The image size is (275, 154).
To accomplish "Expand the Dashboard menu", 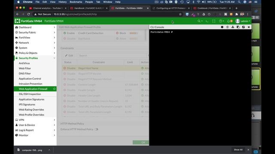I will tap(35, 27).
